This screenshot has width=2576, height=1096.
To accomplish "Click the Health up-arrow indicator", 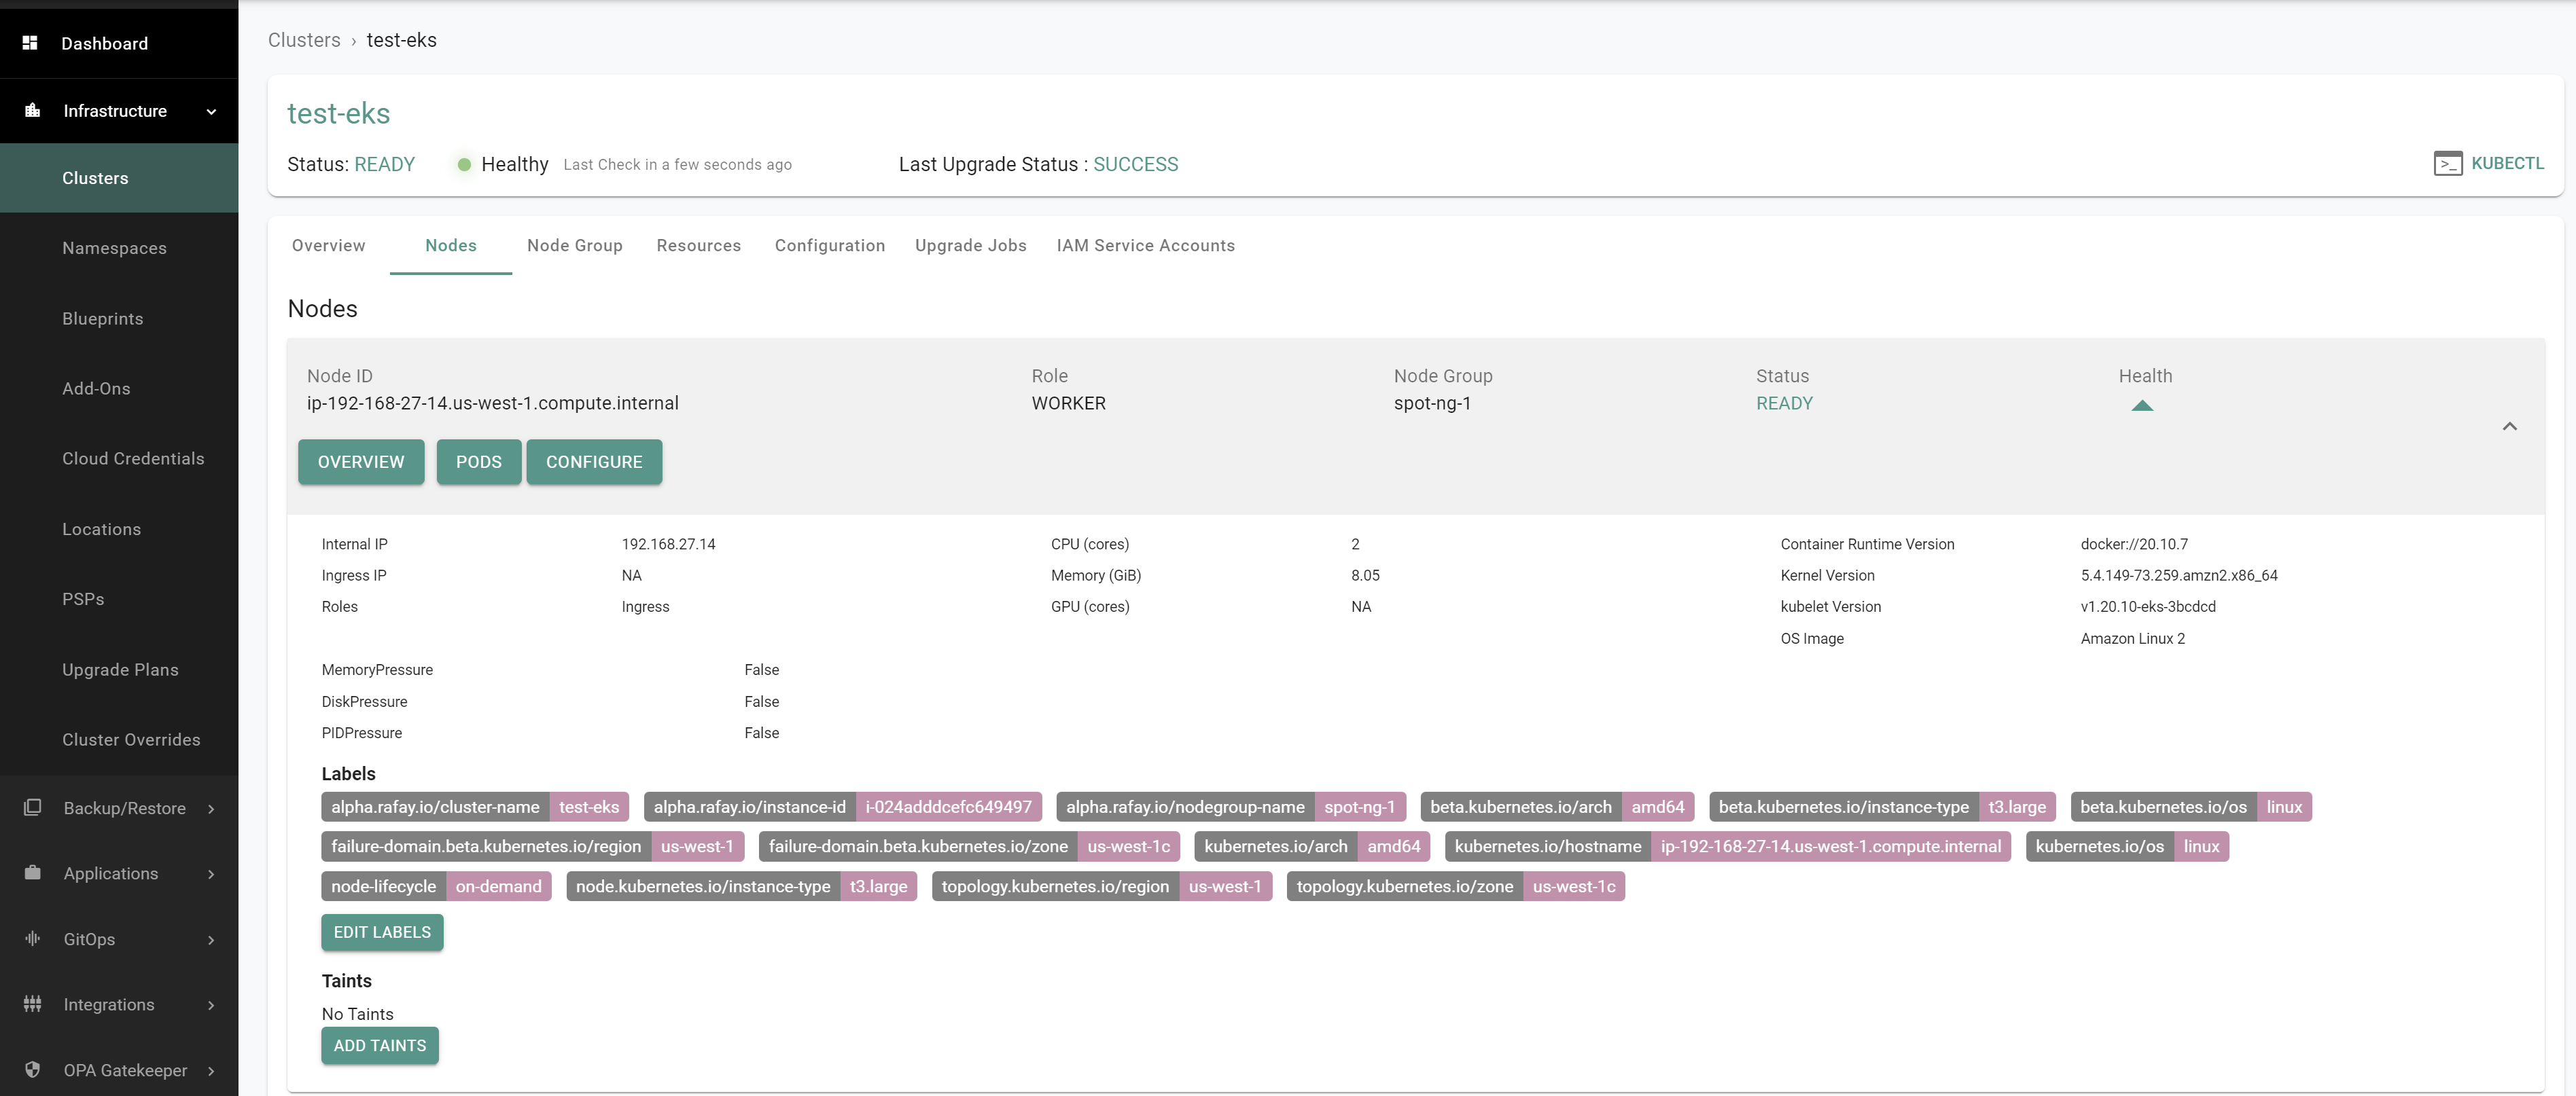I will (x=2141, y=405).
